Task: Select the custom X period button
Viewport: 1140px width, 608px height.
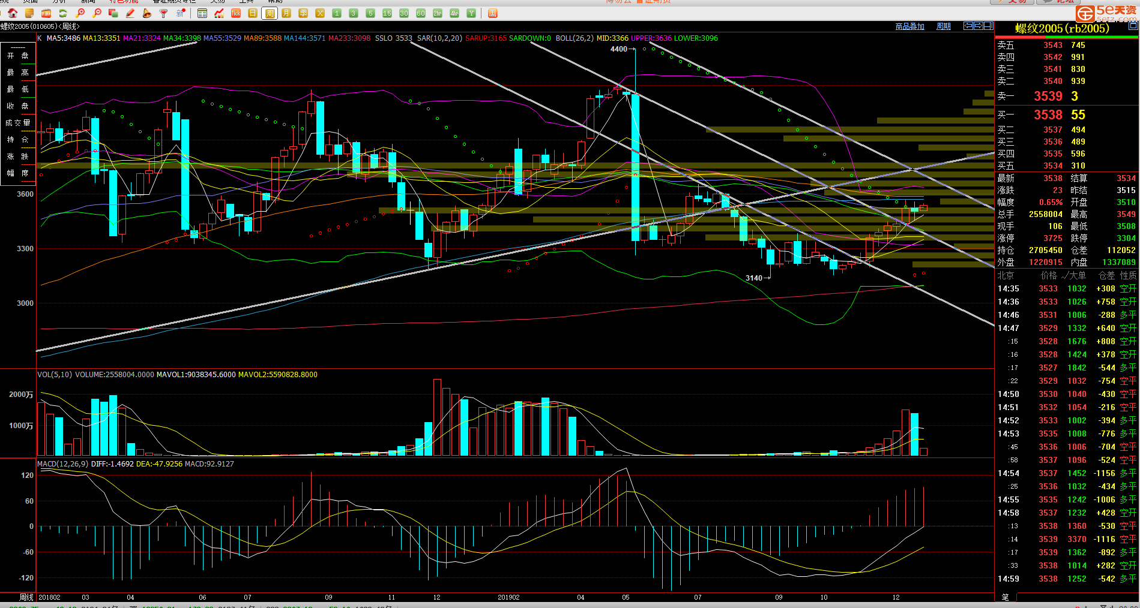Action: [320, 13]
